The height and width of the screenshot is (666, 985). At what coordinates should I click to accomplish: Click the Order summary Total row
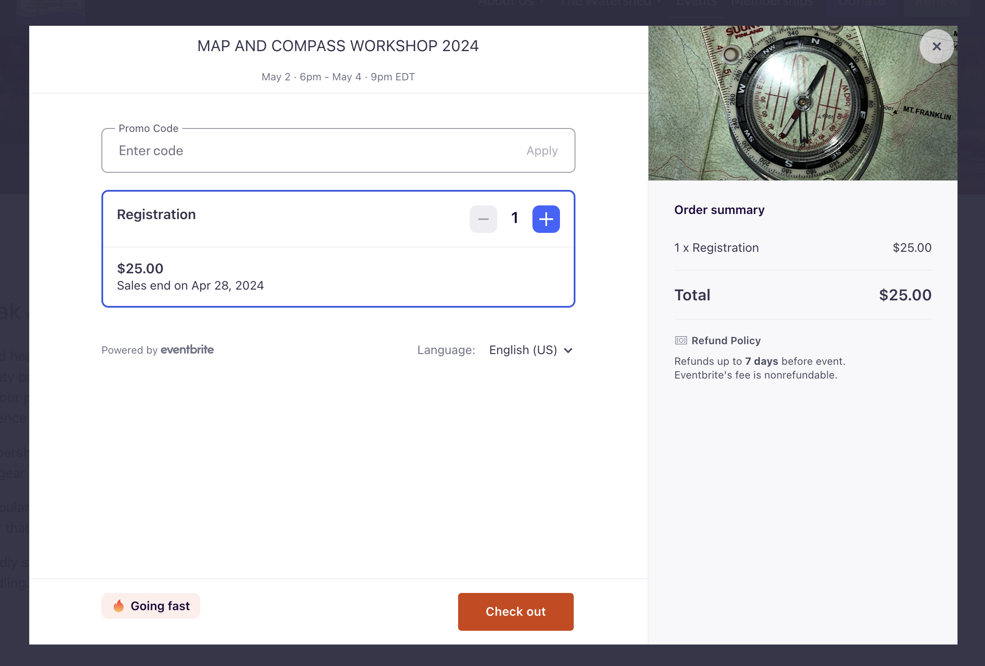803,295
